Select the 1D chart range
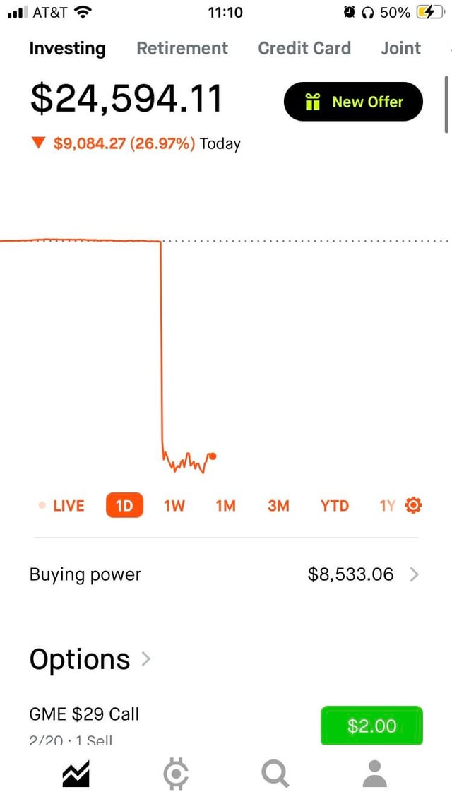Image resolution: width=452 pixels, height=804 pixels. point(124,506)
